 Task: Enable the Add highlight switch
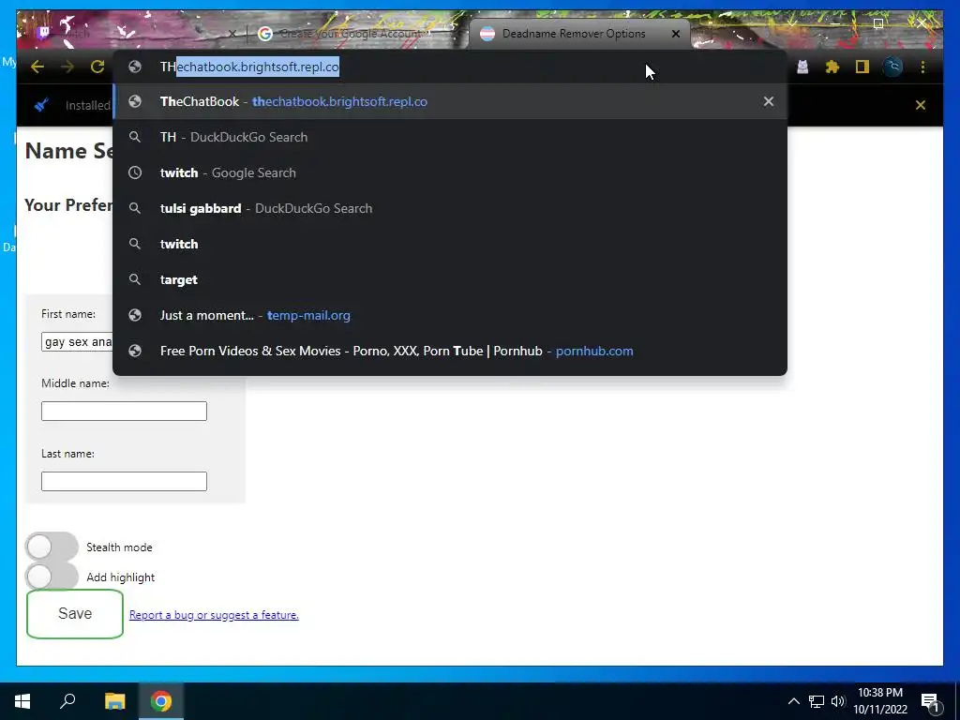click(52, 577)
